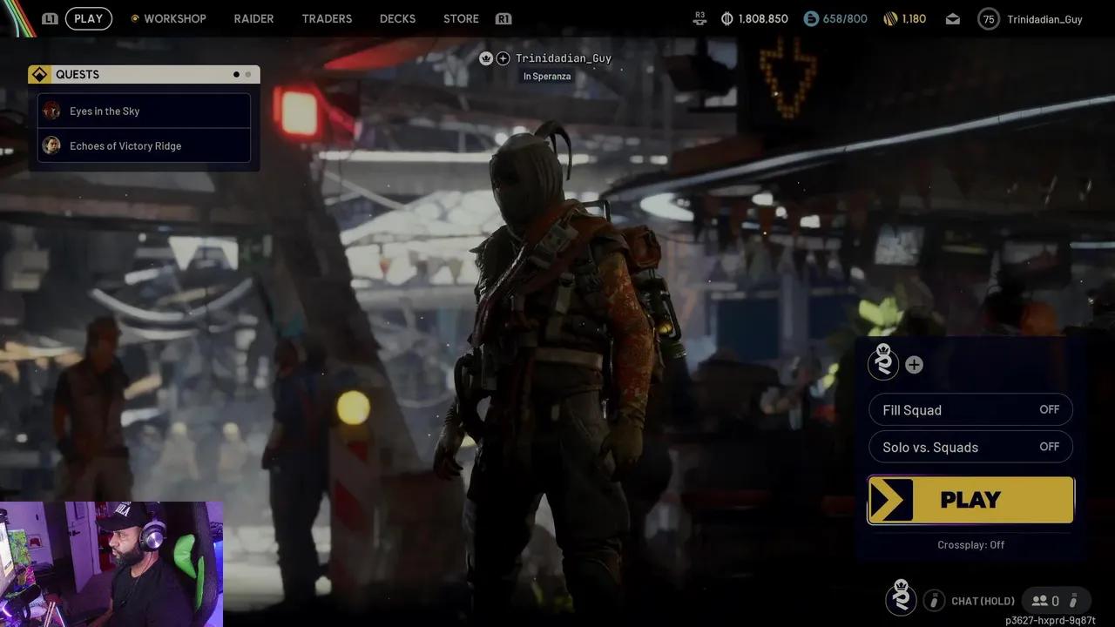Start matchmaking with the yellow PLAY button

click(x=970, y=500)
